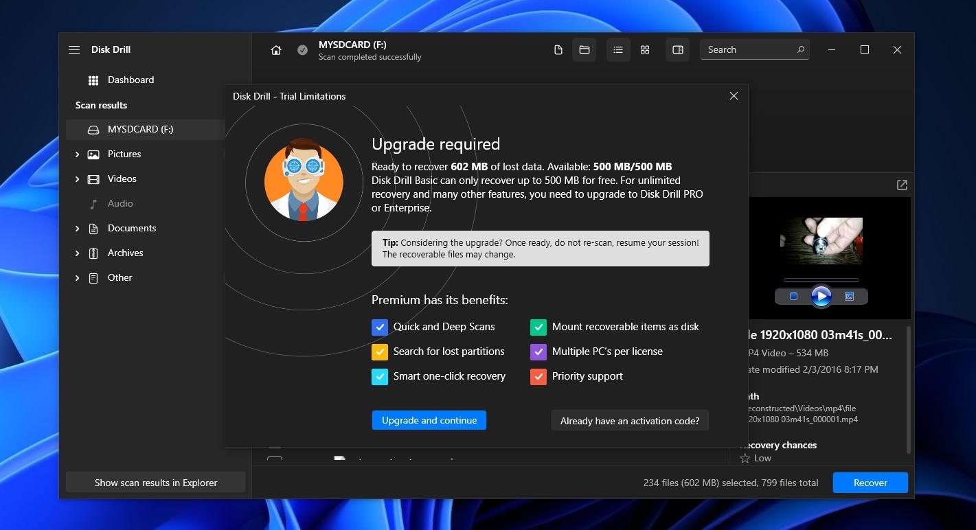
Task: Switch to grid view in the toolbar
Action: pyautogui.click(x=644, y=49)
